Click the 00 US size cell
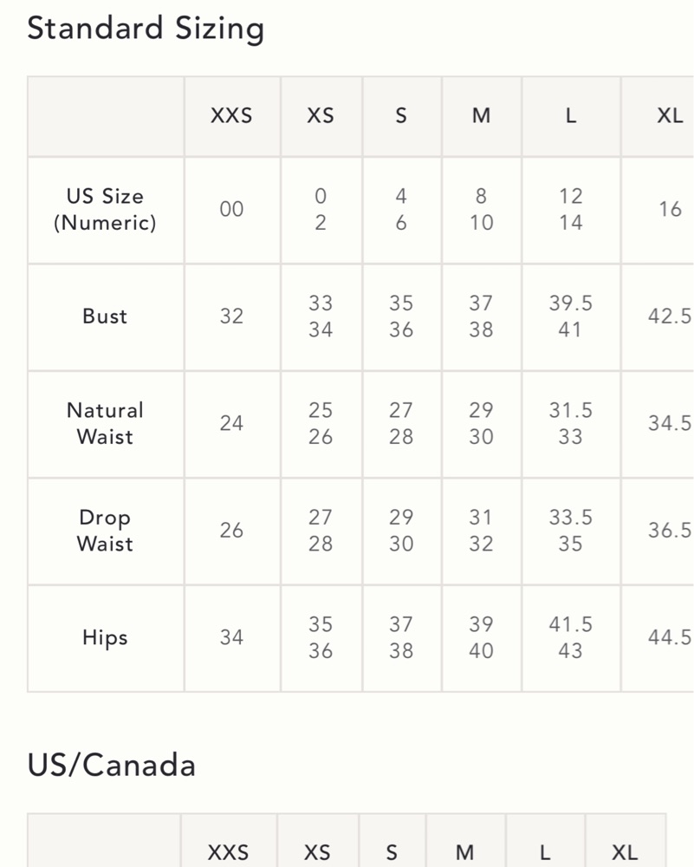 coord(231,210)
